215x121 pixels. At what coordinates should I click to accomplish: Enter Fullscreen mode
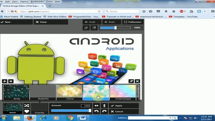click(x=133, y=22)
